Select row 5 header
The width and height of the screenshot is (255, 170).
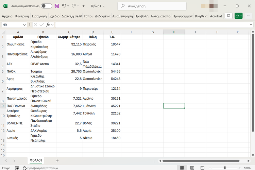[x=3, y=71]
